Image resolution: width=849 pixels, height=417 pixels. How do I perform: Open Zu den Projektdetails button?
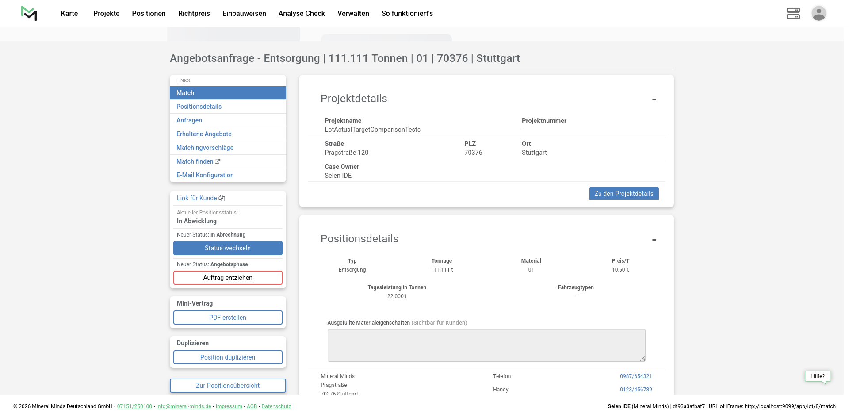(623, 194)
